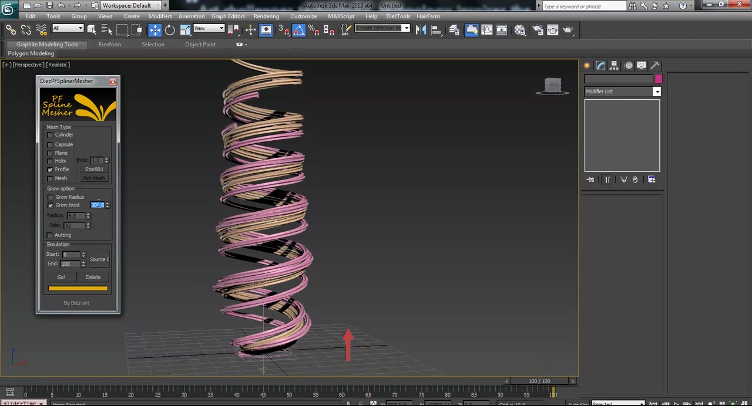This screenshot has width=752, height=406.
Task: Activate the Select and Rotate tool
Action: click(x=170, y=30)
